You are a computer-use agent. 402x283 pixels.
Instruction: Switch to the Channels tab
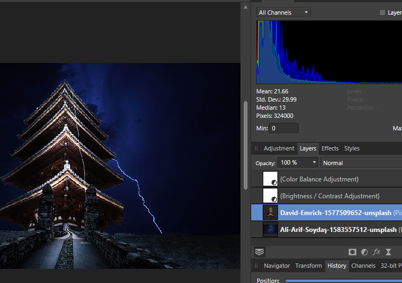363,266
